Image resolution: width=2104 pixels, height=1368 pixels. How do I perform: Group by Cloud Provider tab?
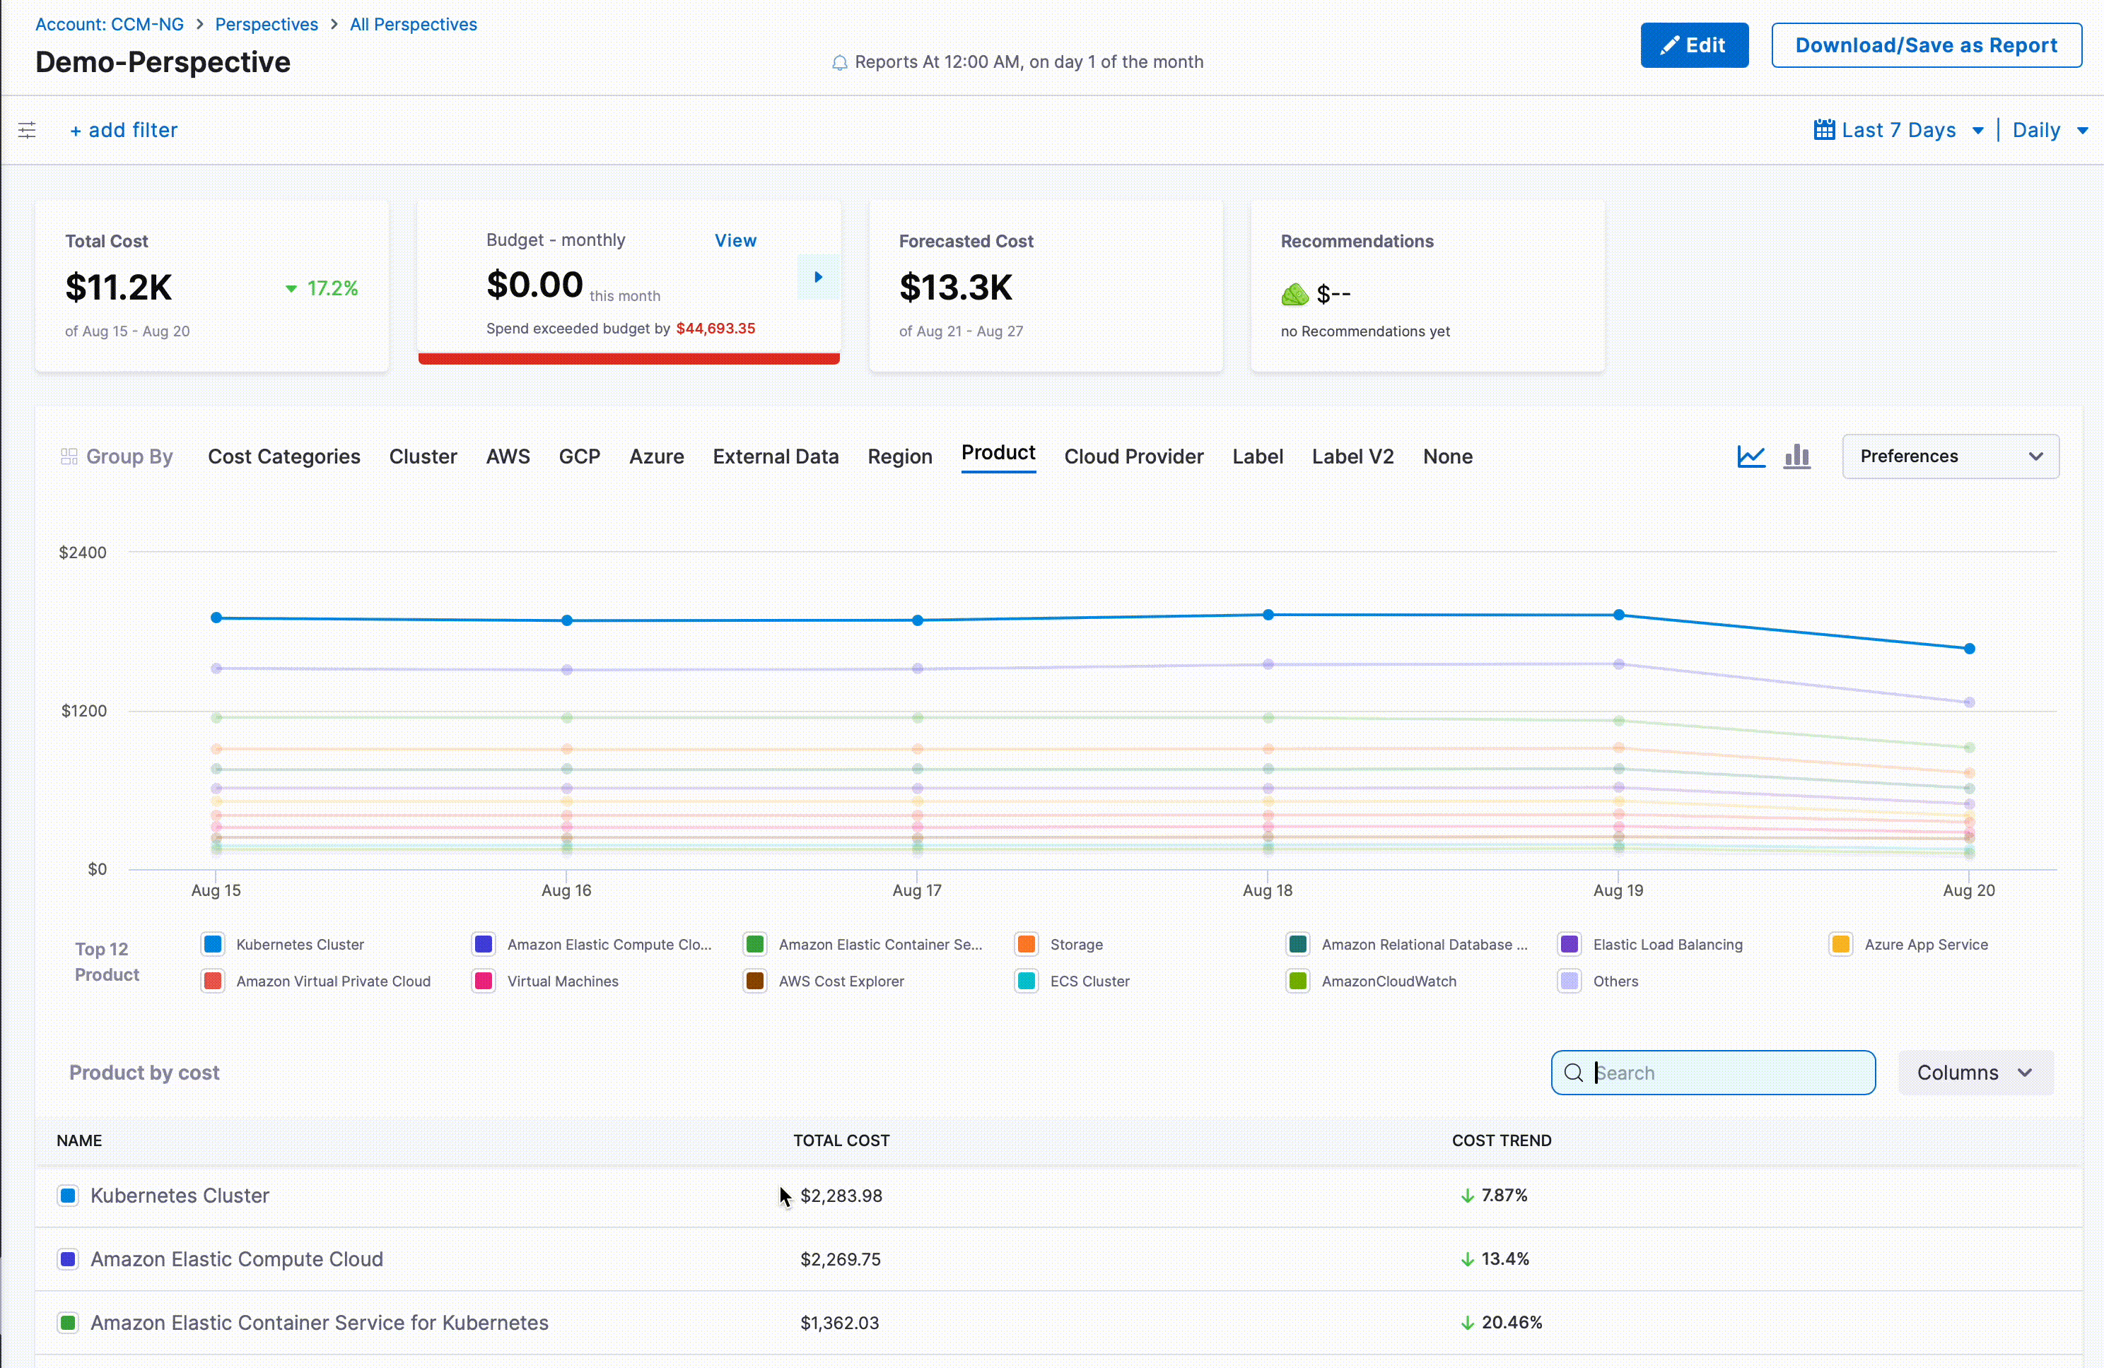[x=1133, y=456]
